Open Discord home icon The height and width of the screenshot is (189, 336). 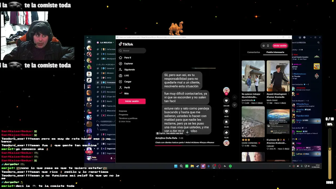pyautogui.click(x=89, y=42)
